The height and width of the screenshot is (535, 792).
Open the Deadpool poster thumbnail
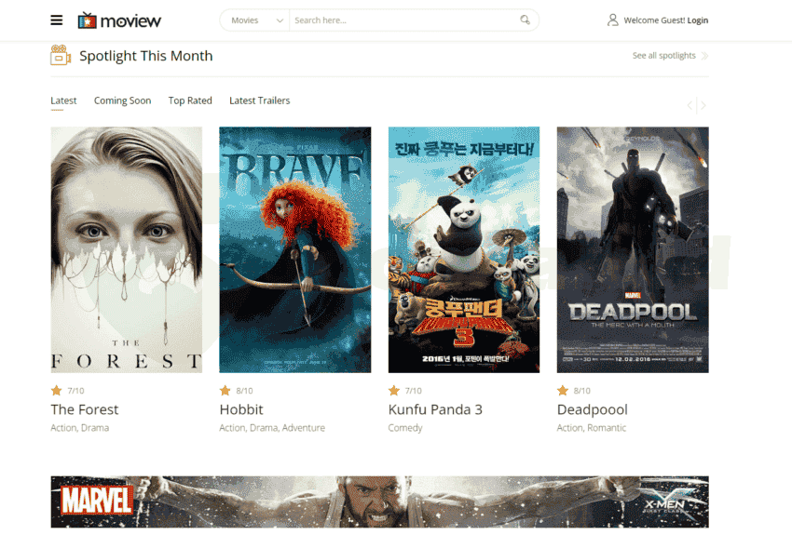(633, 249)
